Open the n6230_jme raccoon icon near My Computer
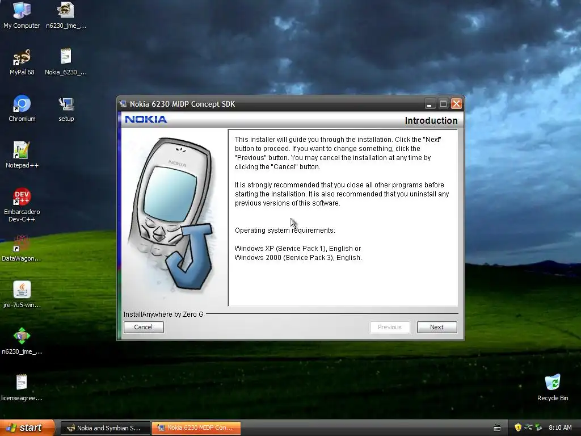This screenshot has width=581, height=436. (x=66, y=15)
